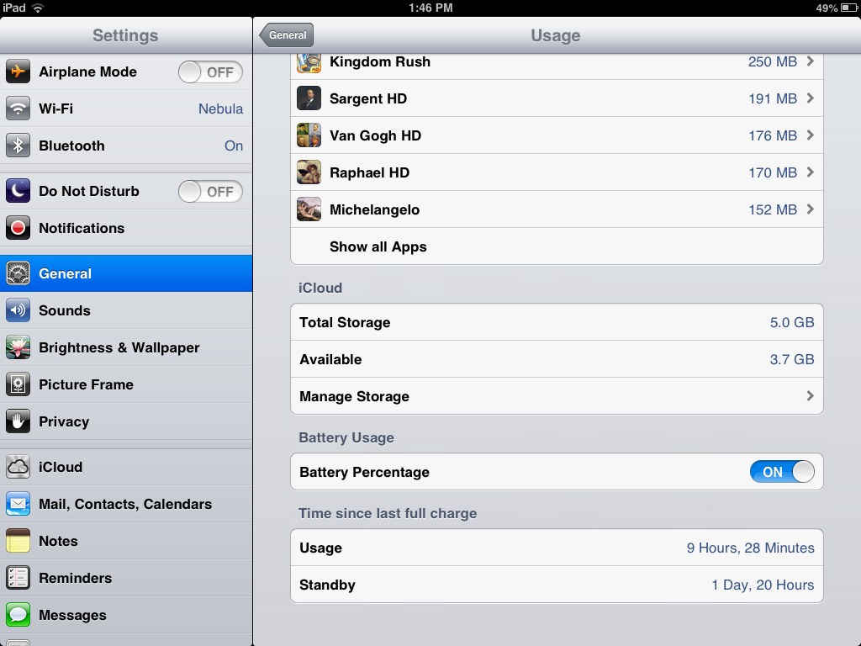Tap Standby 1 Day, 20 Hours value
The width and height of the screenshot is (861, 646).
point(763,585)
